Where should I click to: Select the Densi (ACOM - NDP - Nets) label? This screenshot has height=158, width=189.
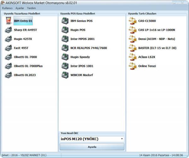[157, 39]
